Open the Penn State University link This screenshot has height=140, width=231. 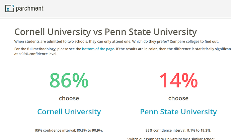coord(178,112)
